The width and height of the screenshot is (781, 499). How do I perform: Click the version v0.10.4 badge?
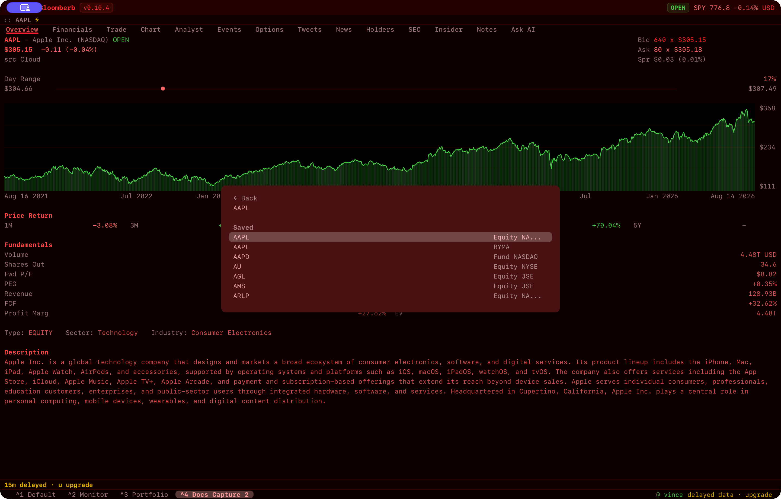pyautogui.click(x=96, y=8)
